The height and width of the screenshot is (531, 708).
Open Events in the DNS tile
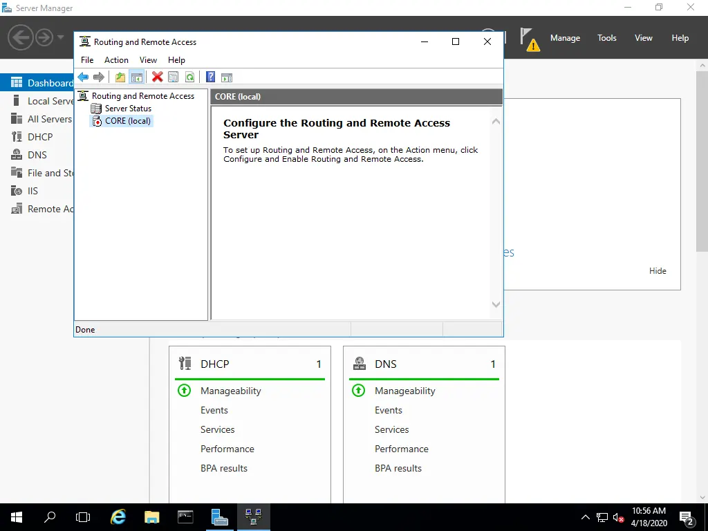point(389,410)
